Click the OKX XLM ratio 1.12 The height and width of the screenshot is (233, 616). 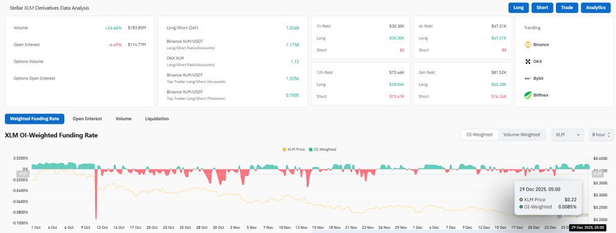pyautogui.click(x=295, y=62)
